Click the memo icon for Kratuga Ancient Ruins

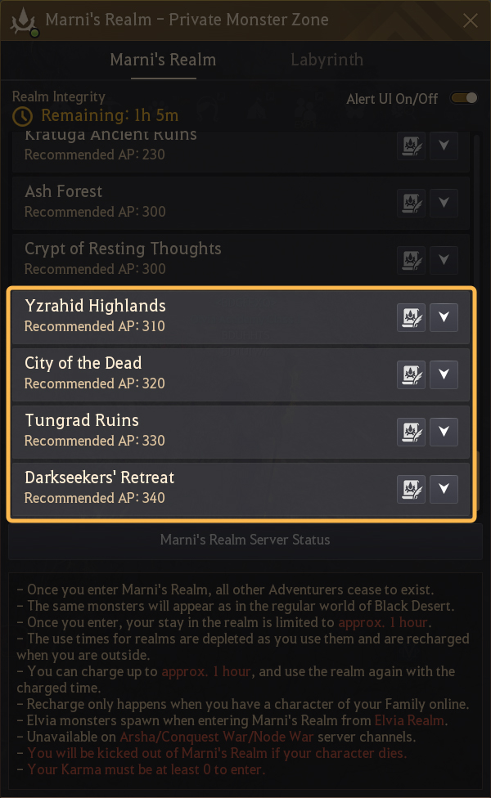pyautogui.click(x=412, y=146)
